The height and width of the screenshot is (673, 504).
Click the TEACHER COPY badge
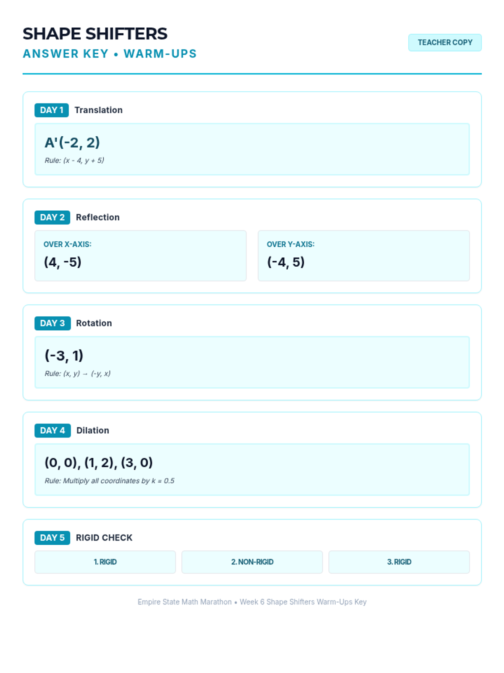(x=445, y=42)
